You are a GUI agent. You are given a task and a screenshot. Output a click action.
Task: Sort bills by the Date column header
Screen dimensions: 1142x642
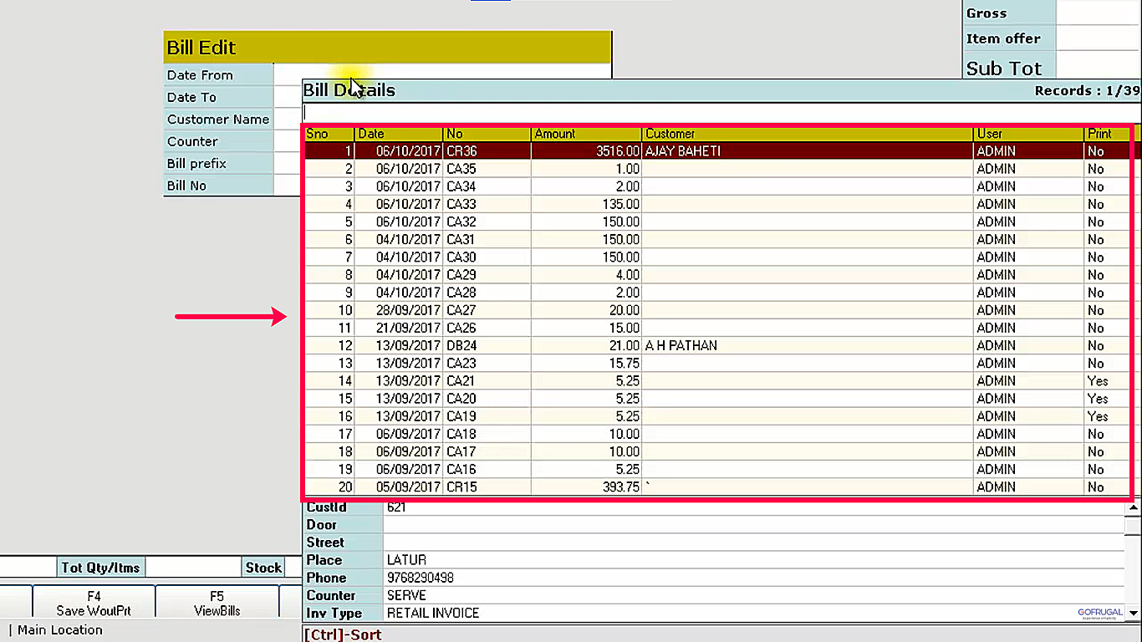pyautogui.click(x=399, y=134)
